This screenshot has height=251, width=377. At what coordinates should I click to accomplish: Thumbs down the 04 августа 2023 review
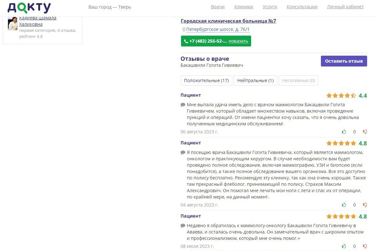pos(365,205)
